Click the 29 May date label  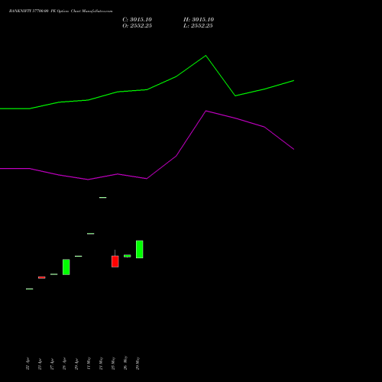pyautogui.click(x=138, y=363)
